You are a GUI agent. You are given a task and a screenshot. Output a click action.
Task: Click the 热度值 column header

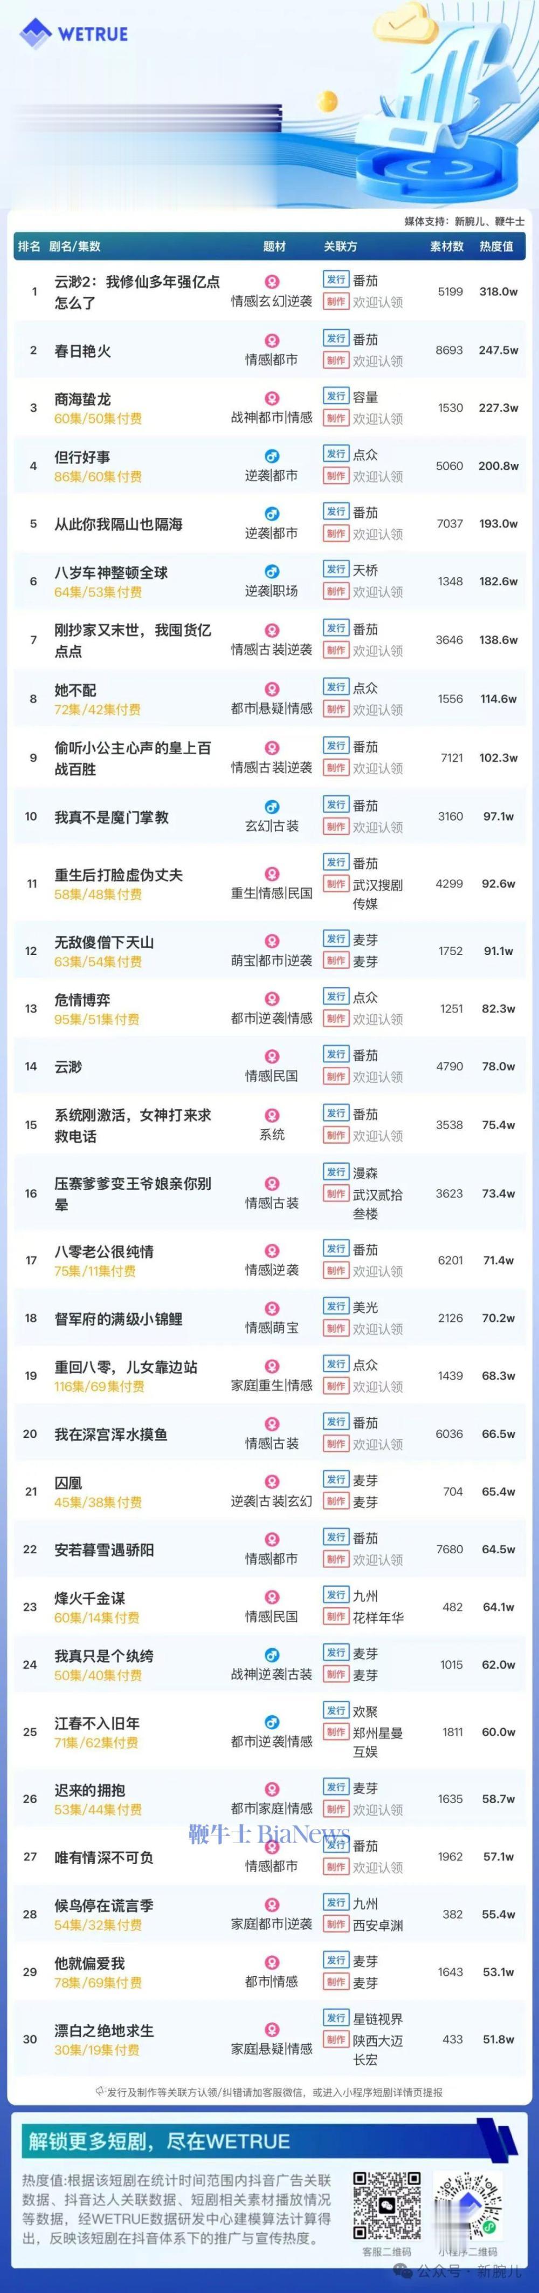click(x=496, y=247)
